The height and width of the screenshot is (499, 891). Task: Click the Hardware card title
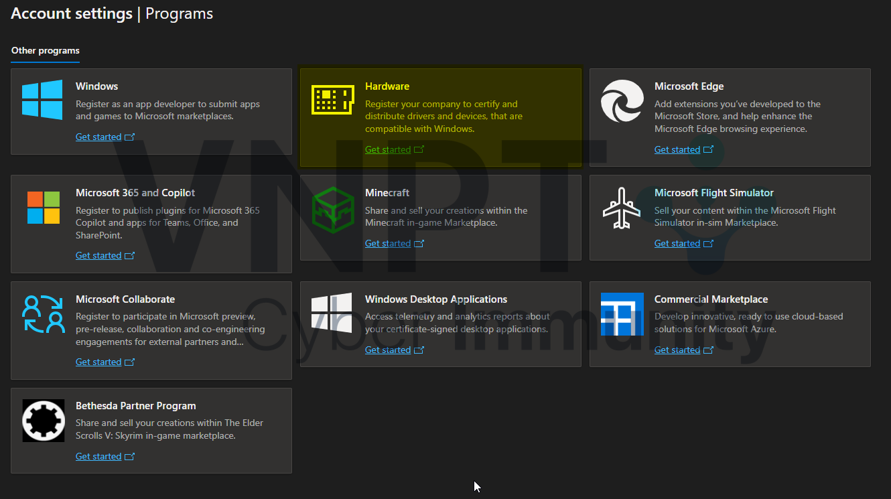[387, 86]
